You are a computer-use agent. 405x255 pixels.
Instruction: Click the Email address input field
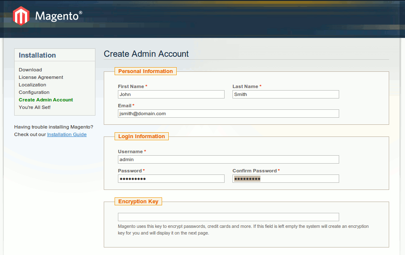pyautogui.click(x=228, y=114)
